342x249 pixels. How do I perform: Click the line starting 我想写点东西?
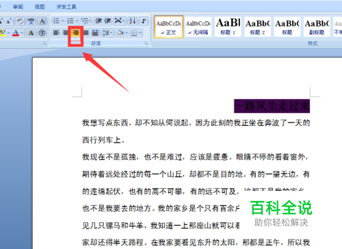pyautogui.click(x=196, y=123)
